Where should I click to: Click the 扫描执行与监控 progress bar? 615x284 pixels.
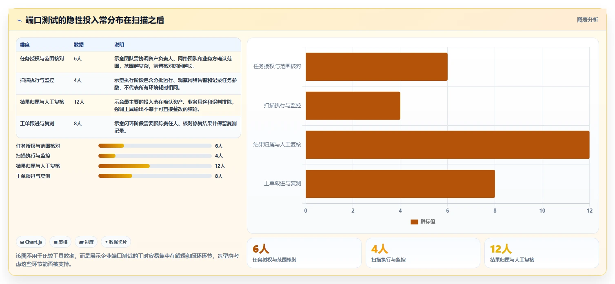pos(155,156)
